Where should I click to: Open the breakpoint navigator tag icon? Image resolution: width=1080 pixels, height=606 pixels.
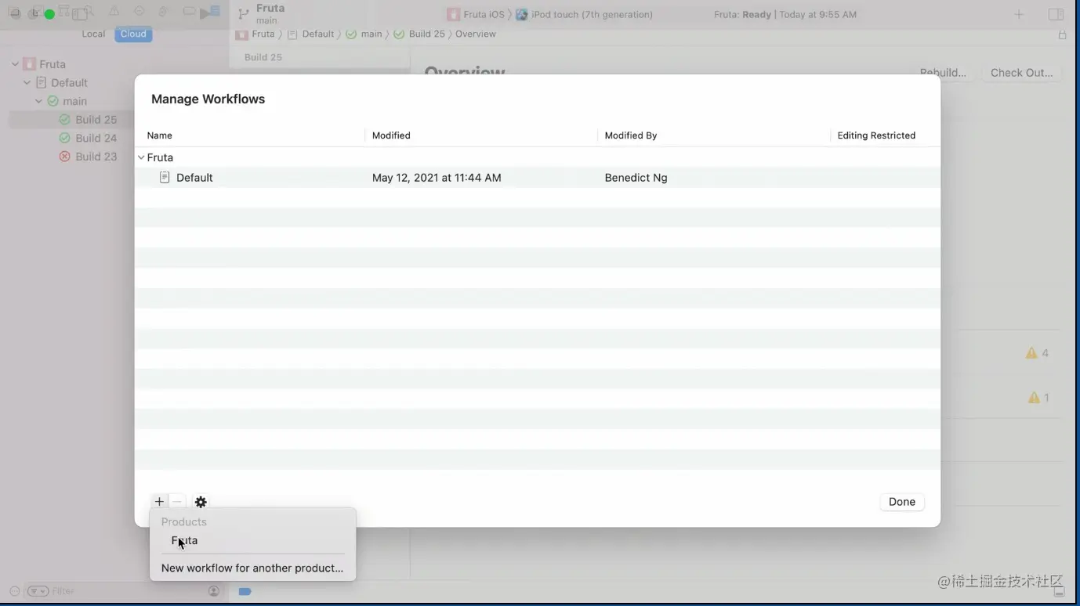(x=189, y=11)
